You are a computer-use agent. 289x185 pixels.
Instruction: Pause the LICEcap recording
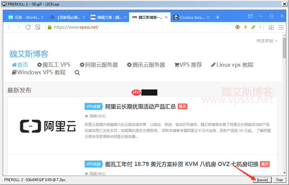[x=262, y=180]
